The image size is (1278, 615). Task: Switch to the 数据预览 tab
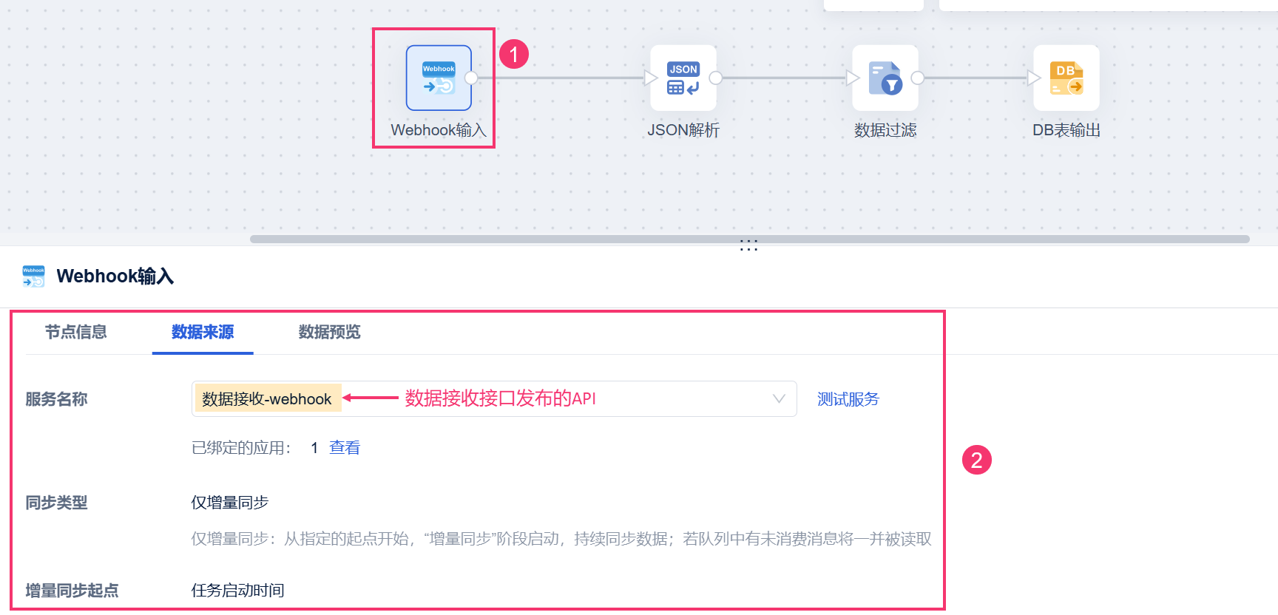coord(330,332)
